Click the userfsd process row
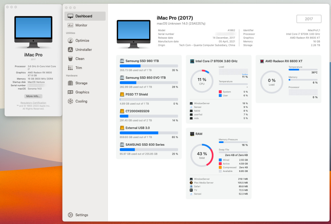 click(219, 114)
